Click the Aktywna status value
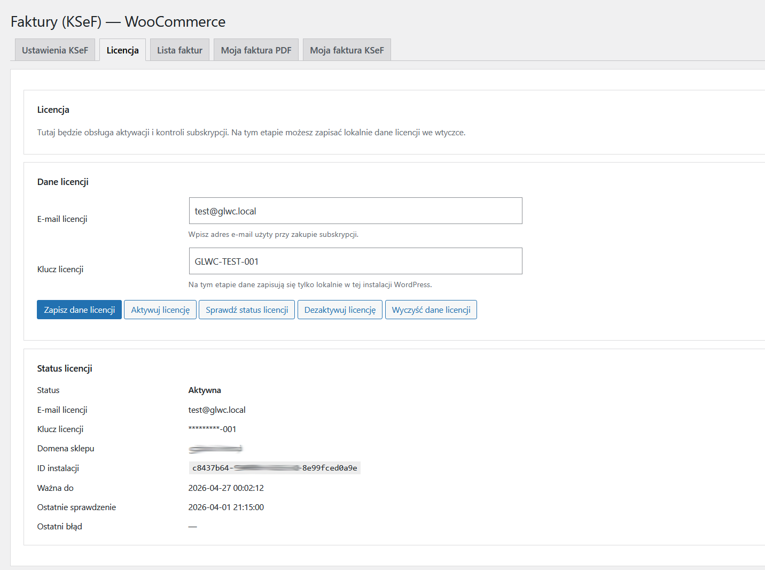The height and width of the screenshot is (570, 765). pos(205,390)
